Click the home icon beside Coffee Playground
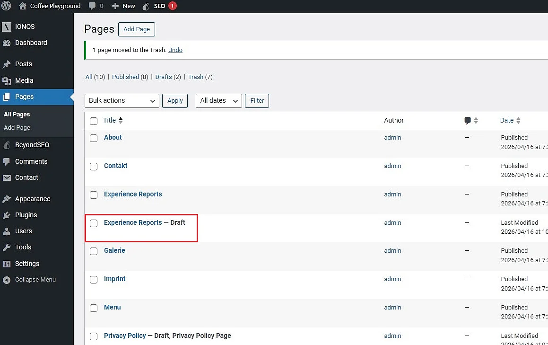 pyautogui.click(x=22, y=6)
